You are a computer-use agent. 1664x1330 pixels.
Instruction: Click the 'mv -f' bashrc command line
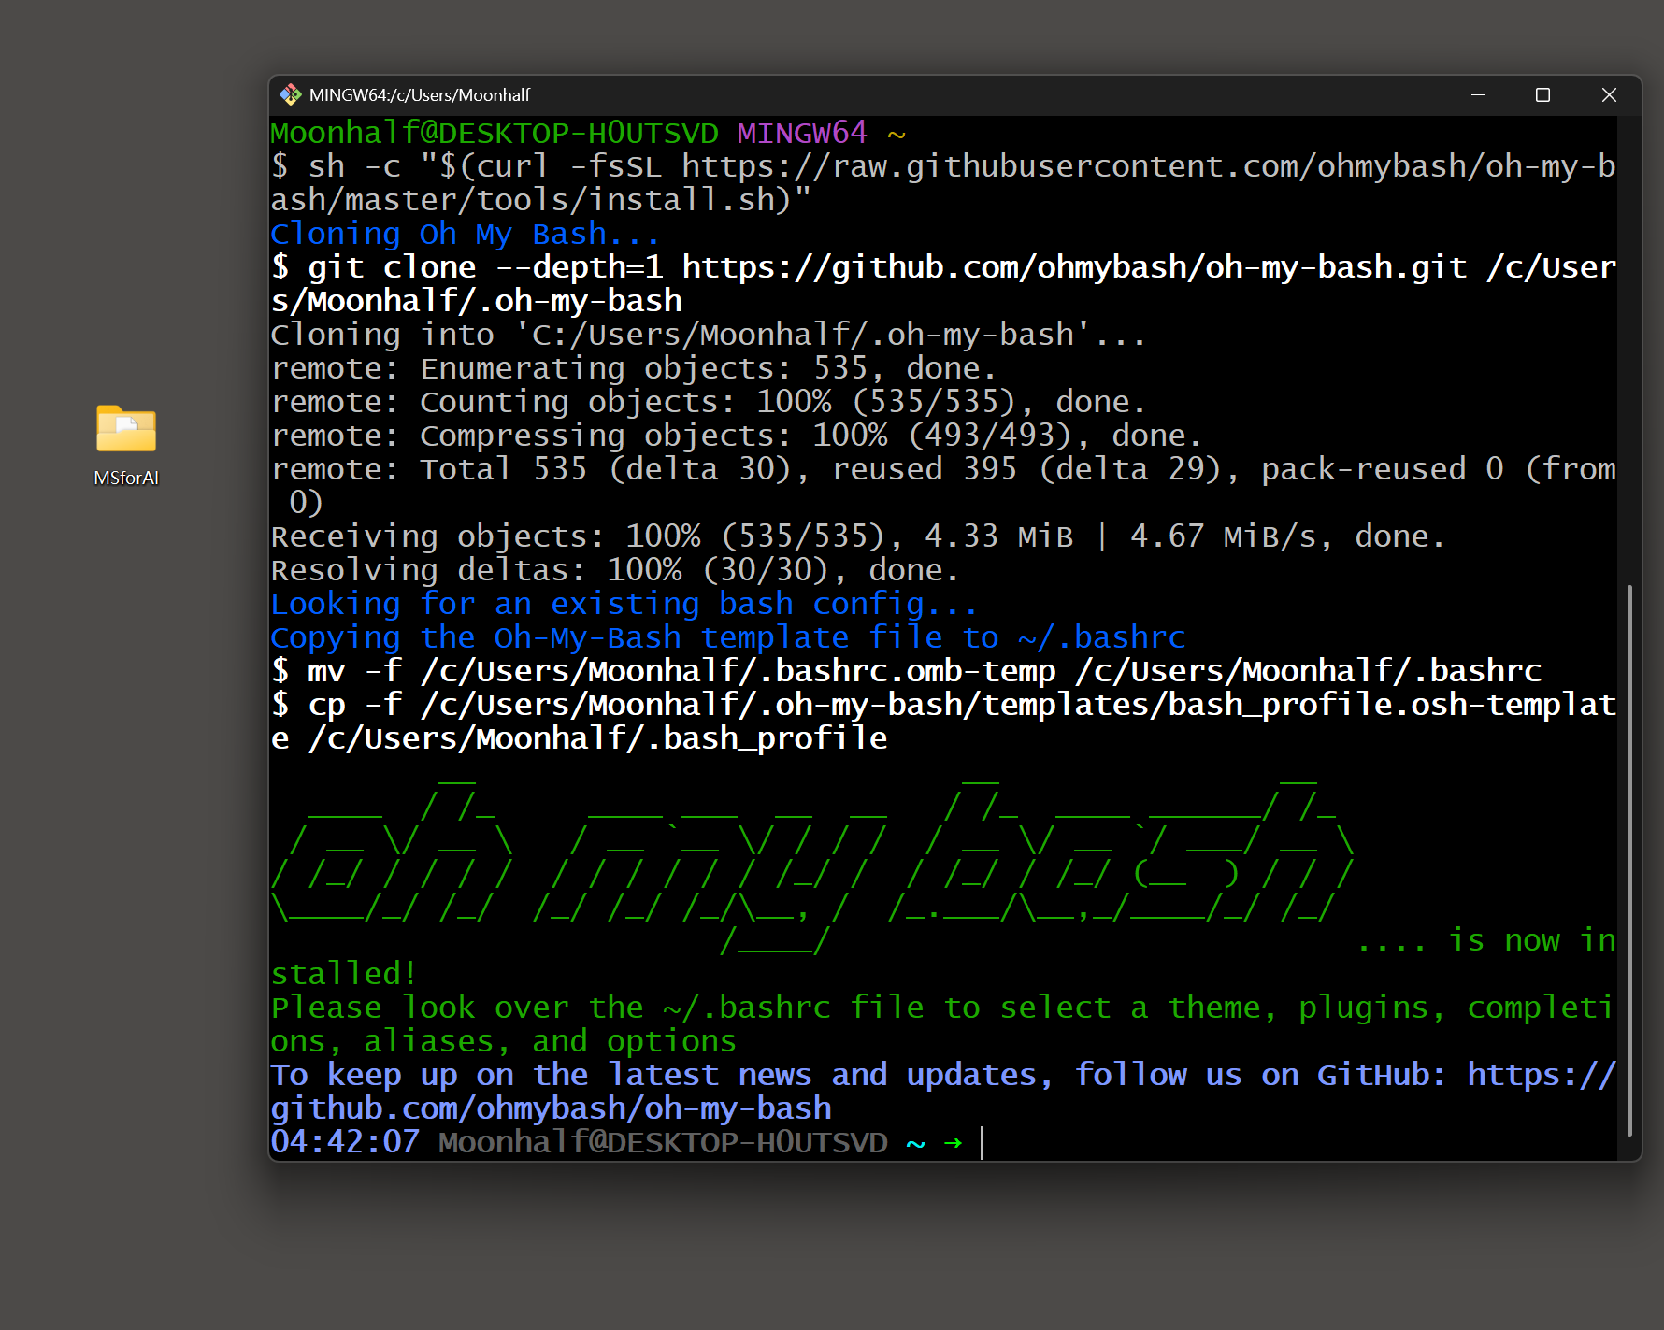pyautogui.click(x=906, y=671)
